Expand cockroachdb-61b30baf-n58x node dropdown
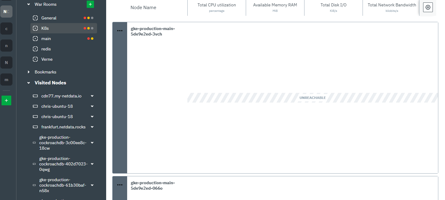The width and height of the screenshot is (445, 200). click(x=92, y=185)
